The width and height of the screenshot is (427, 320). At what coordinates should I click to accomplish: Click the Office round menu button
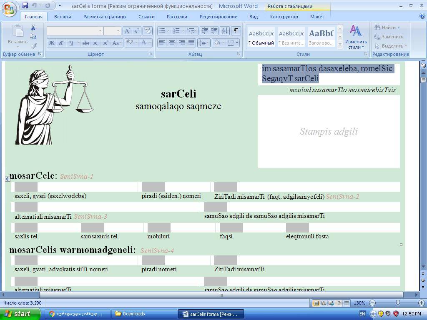coord(9,9)
